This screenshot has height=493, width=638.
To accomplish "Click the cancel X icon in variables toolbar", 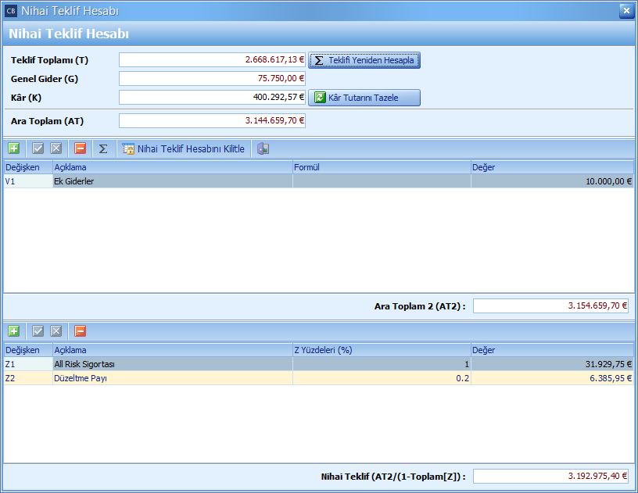I will 56,148.
